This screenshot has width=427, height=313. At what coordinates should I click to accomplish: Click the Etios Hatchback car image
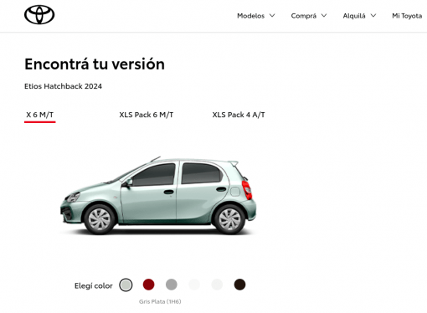[158, 195]
